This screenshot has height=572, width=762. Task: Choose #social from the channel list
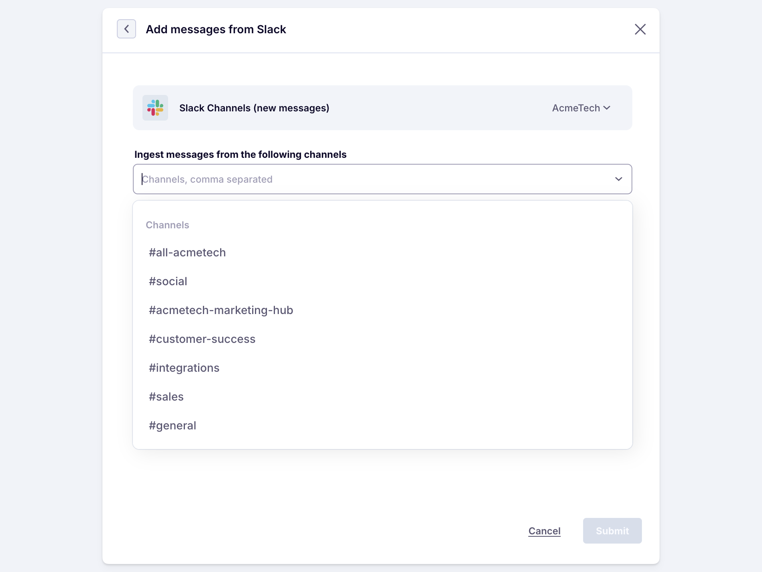click(168, 281)
